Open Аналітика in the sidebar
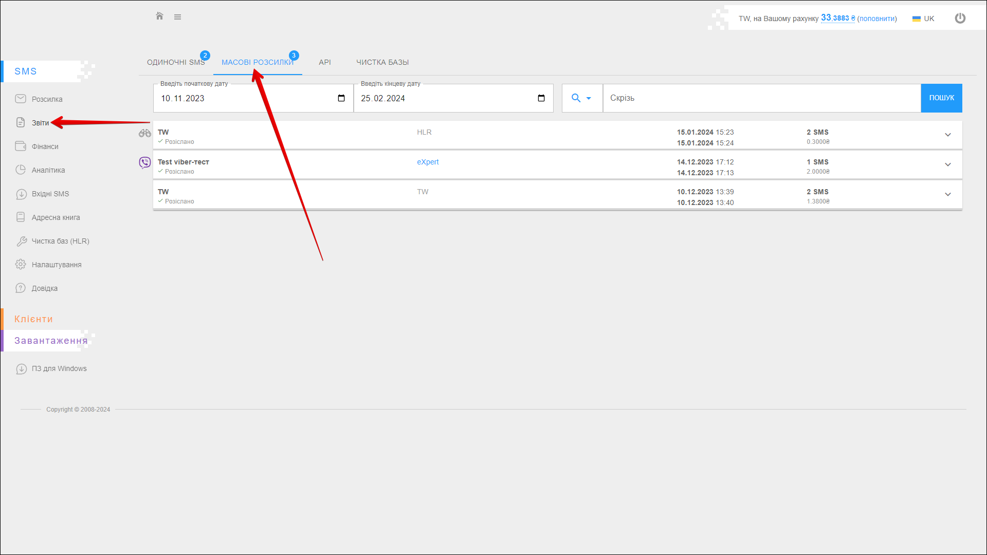The width and height of the screenshot is (987, 555). 48,170
